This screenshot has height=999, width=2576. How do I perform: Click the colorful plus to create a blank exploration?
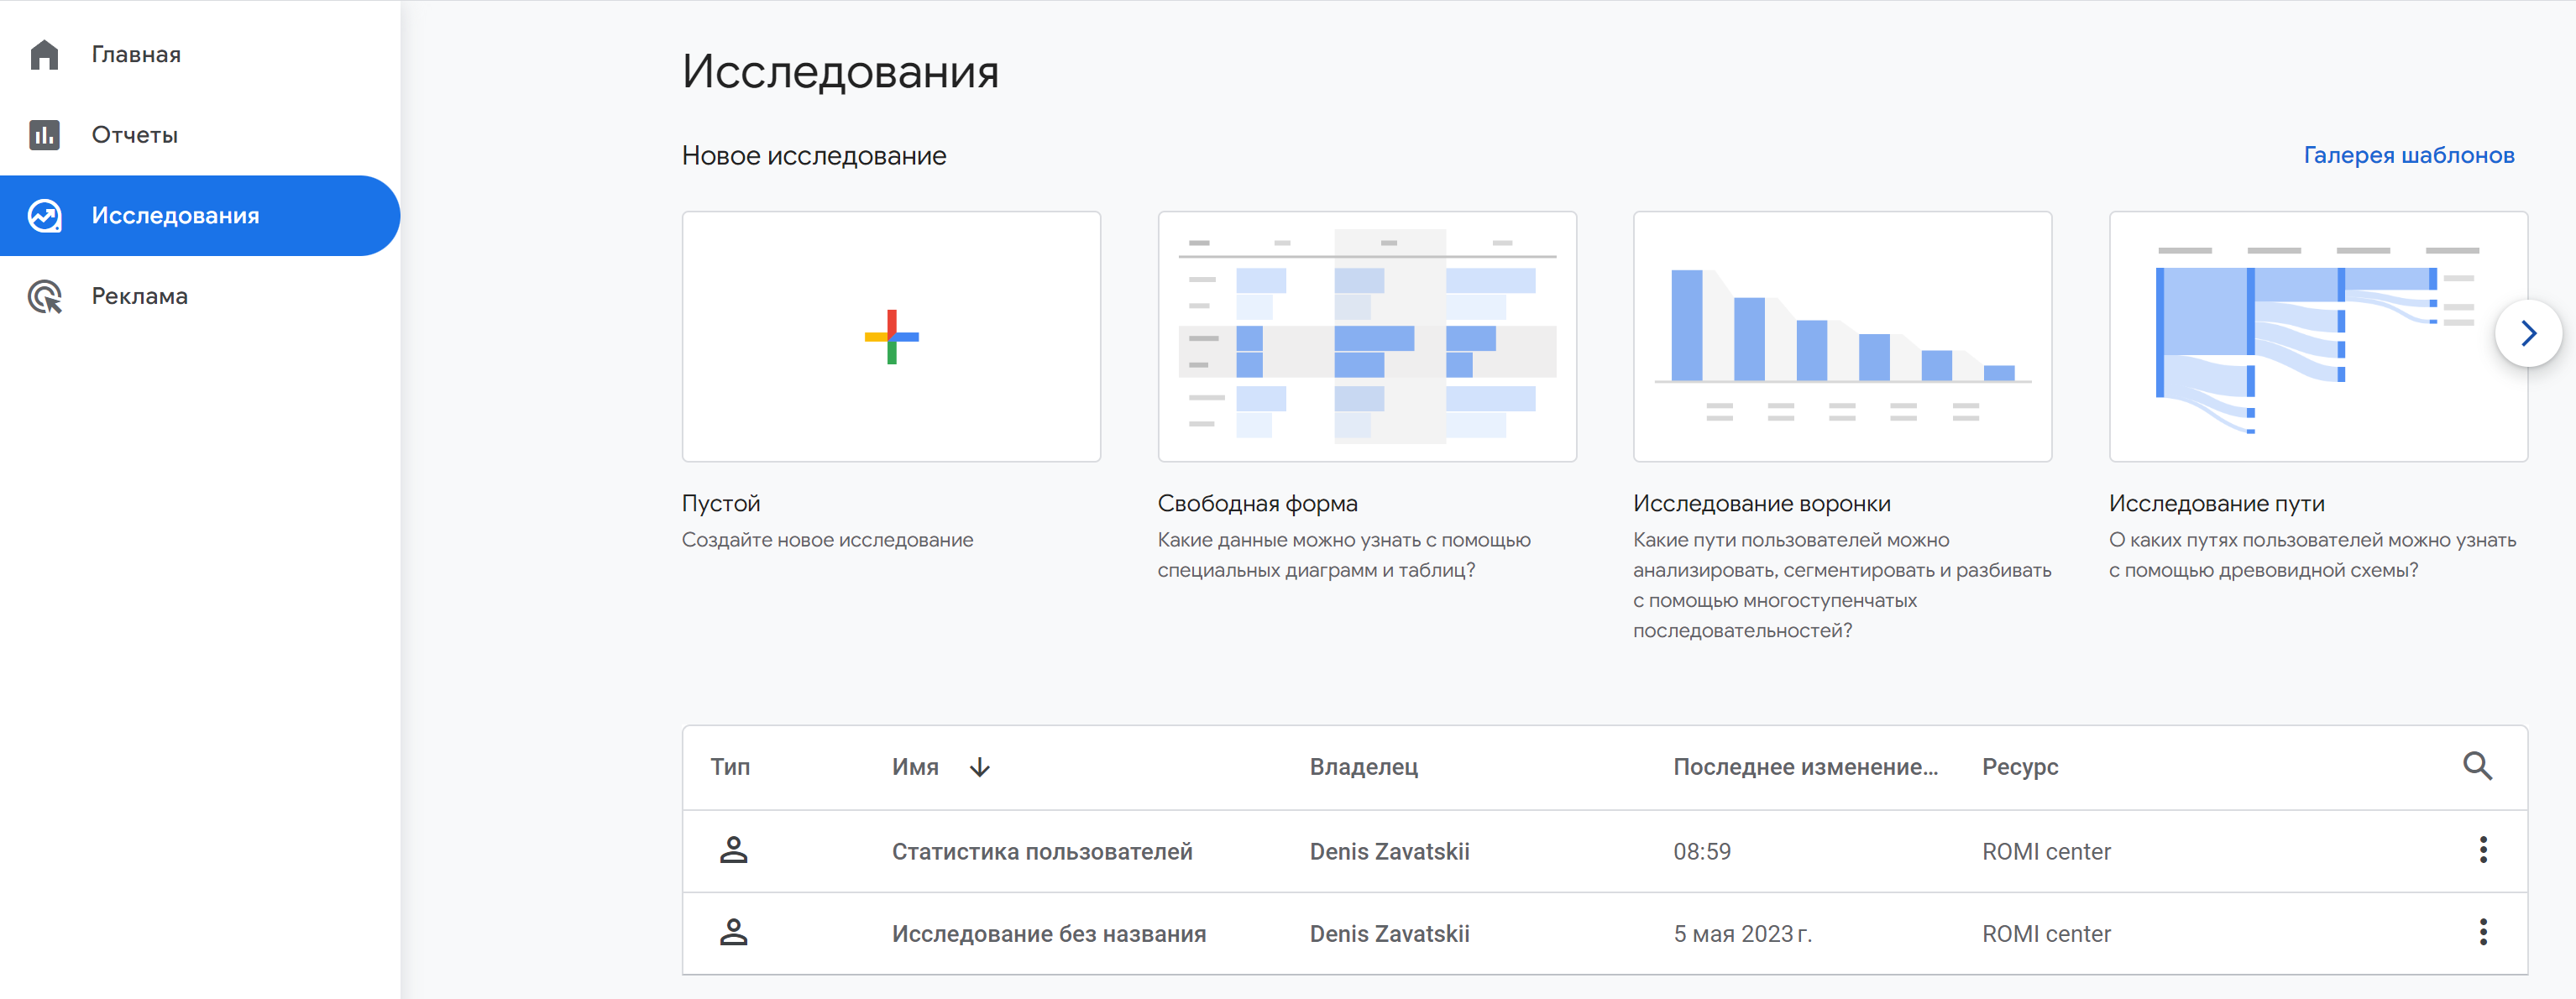pyautogui.click(x=890, y=337)
